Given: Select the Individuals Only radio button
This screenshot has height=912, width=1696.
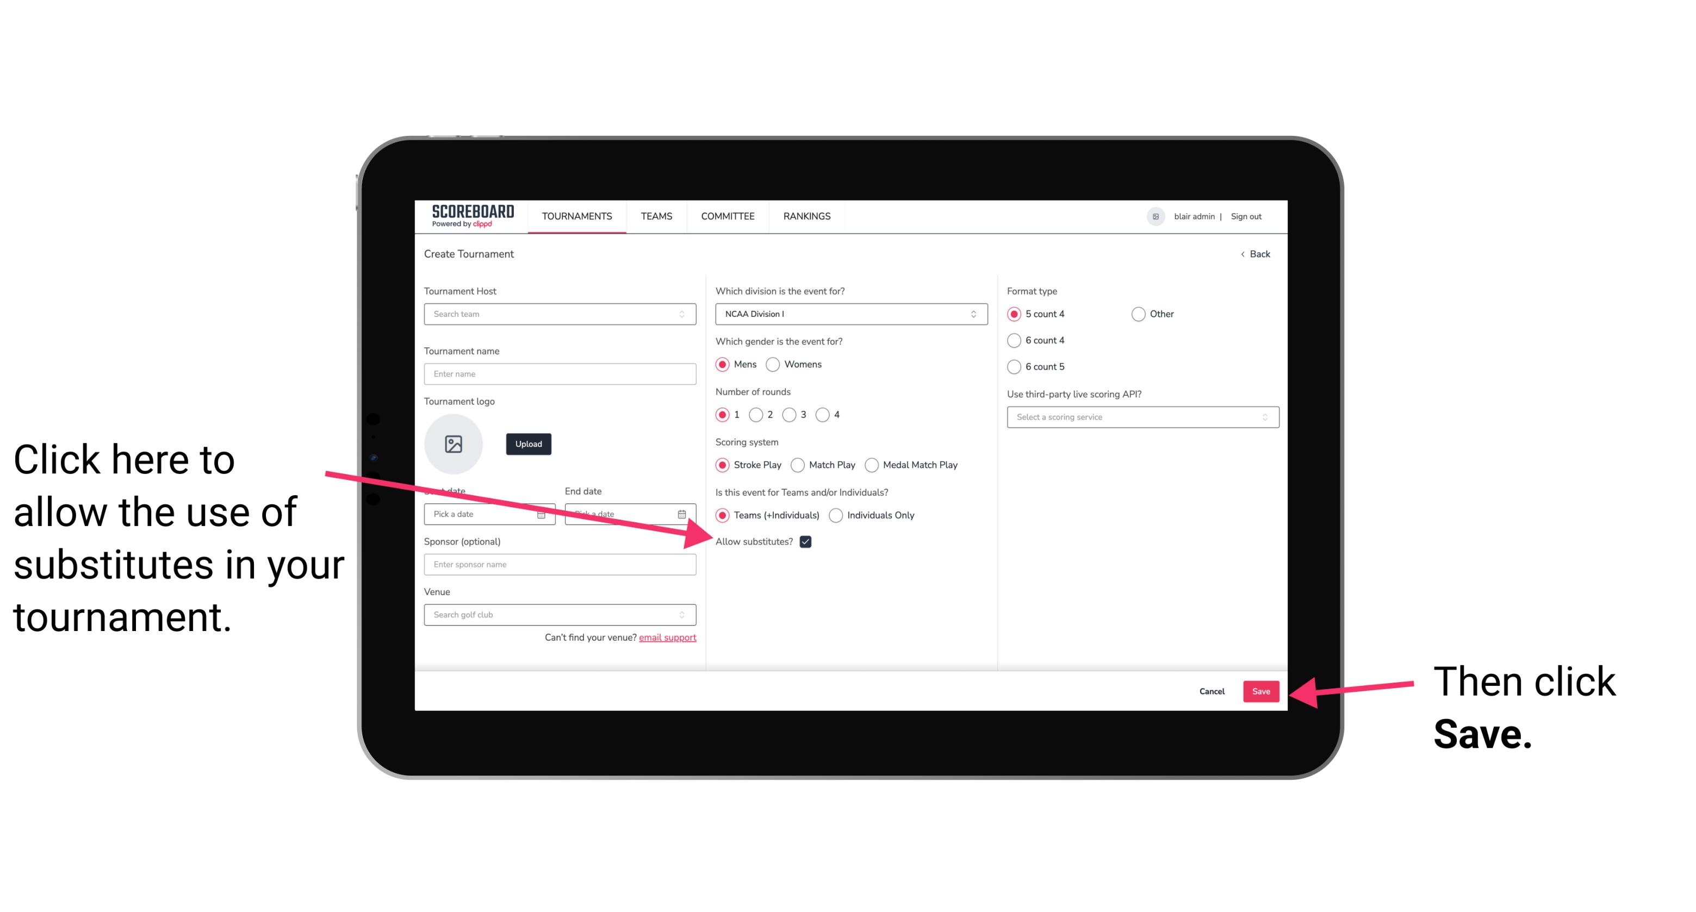Looking at the screenshot, I should point(836,516).
